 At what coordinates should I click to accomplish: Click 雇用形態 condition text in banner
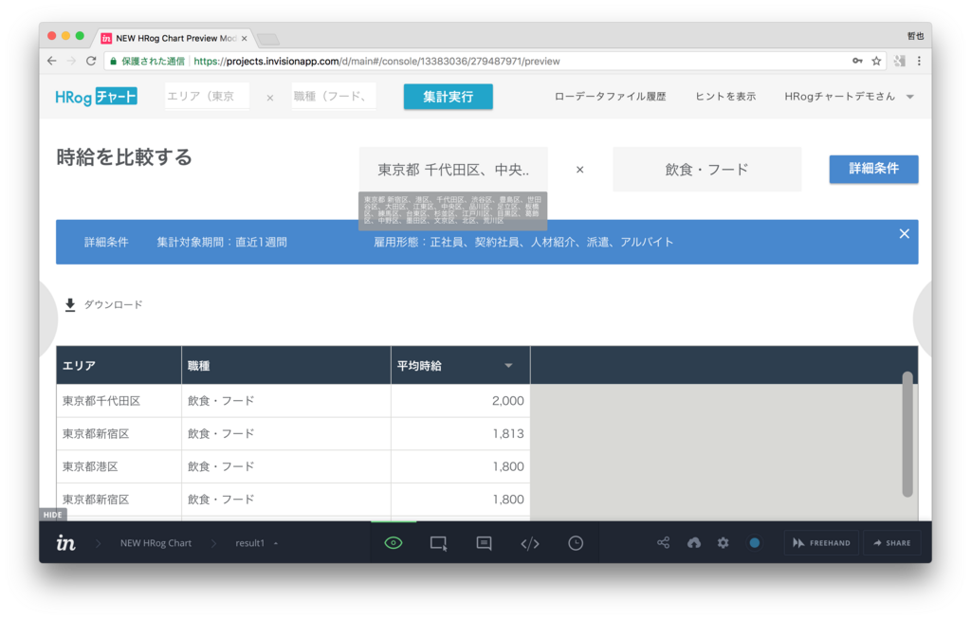[523, 242]
